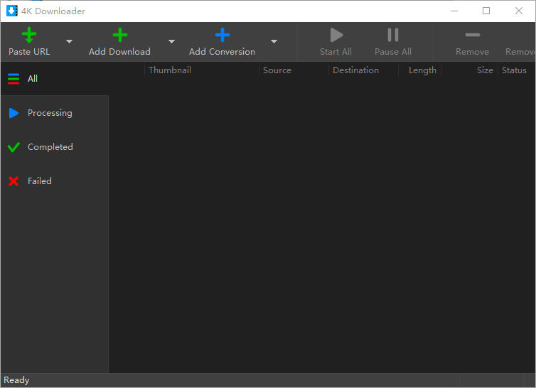Click the Add Download label
This screenshot has width=536, height=388.
tap(119, 52)
